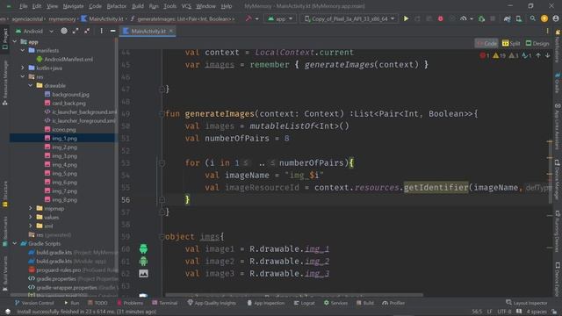Collapse Gradle Scripts node
562x316 pixels.
click(15, 243)
